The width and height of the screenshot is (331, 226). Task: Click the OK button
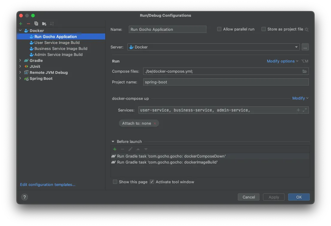point(299,197)
